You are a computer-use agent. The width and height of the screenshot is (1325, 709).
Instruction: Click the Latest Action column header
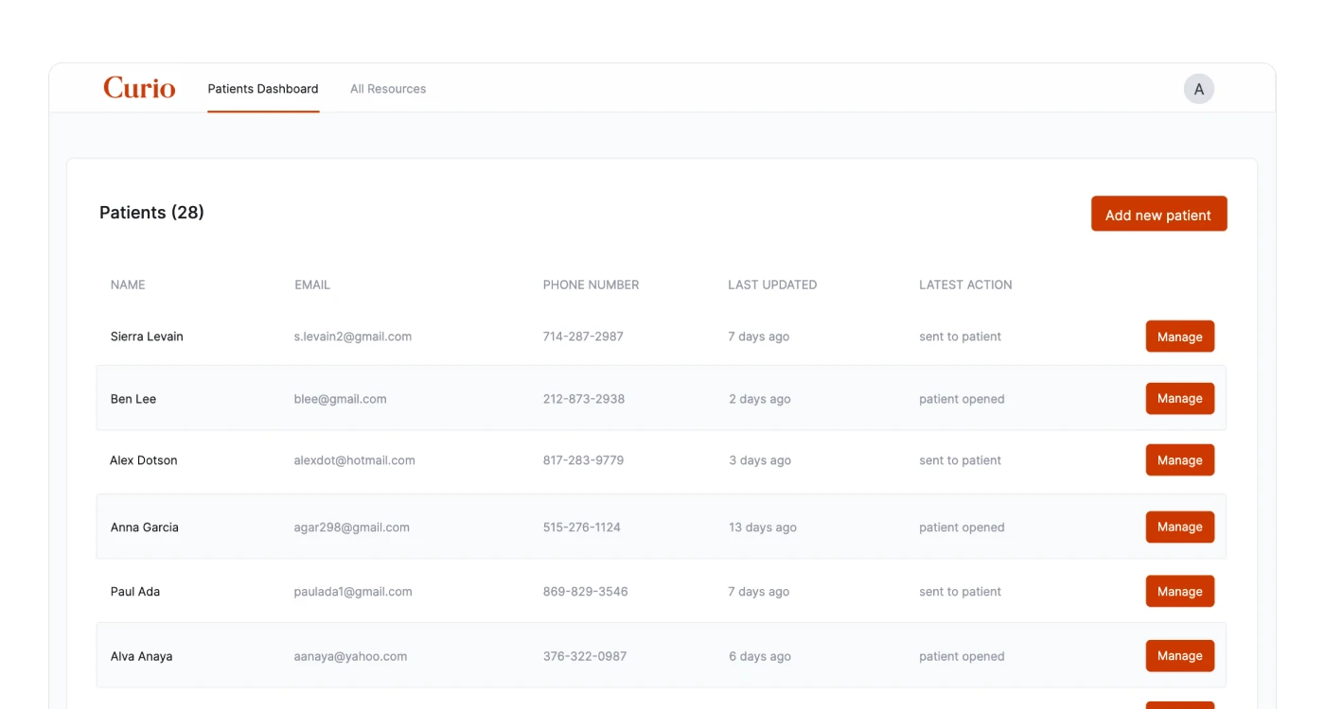(x=965, y=285)
